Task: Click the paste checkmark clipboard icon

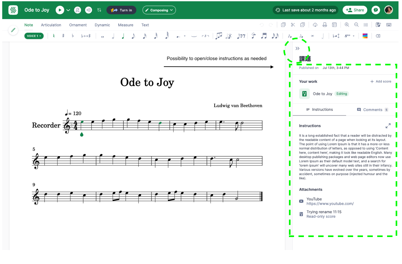Action: (303, 25)
